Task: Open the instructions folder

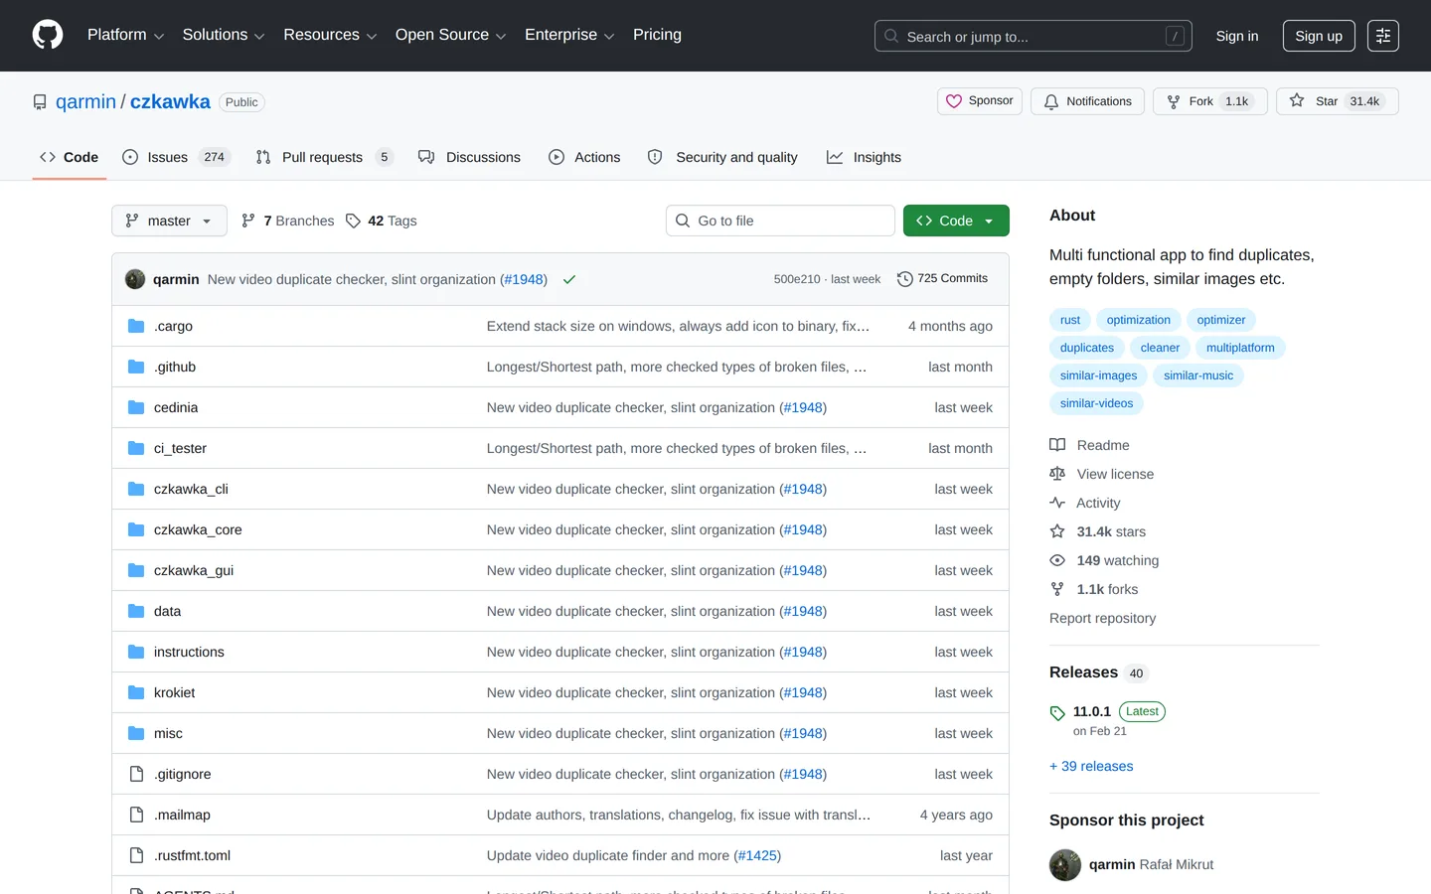Action: pyautogui.click(x=189, y=652)
